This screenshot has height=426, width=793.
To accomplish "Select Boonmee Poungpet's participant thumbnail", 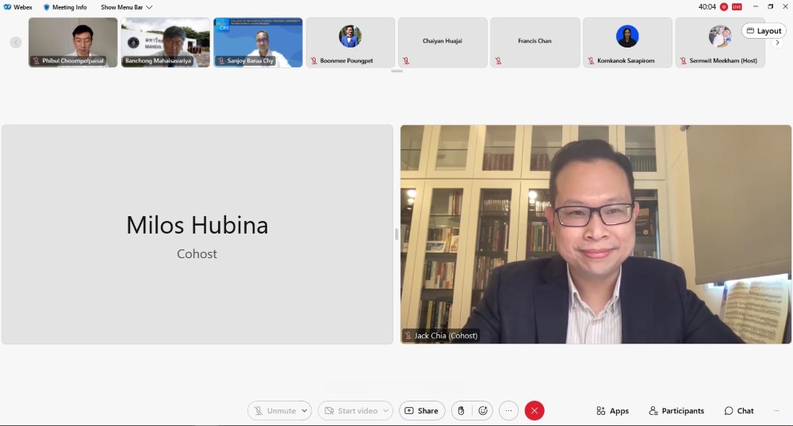I will click(x=351, y=42).
